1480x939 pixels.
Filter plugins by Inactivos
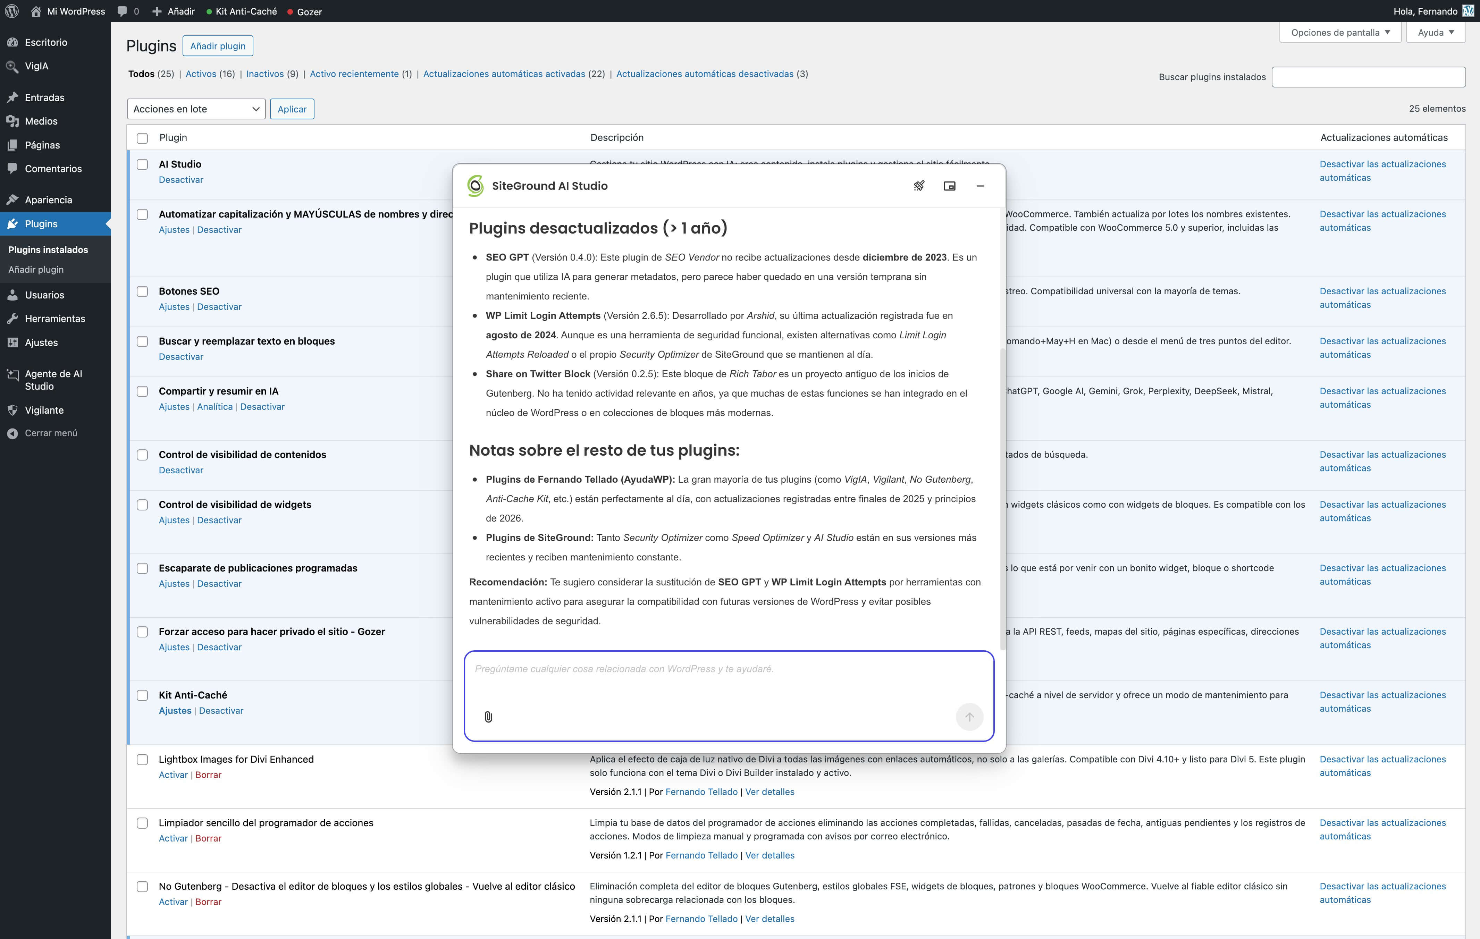265,74
